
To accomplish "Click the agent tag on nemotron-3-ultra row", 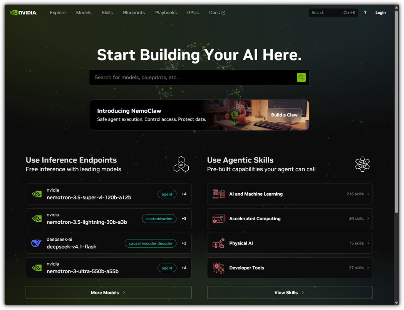I will pyautogui.click(x=167, y=268).
